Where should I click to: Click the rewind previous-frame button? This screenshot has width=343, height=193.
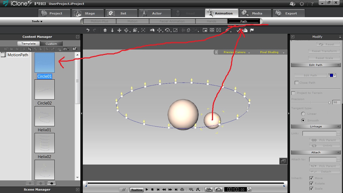(x=164, y=190)
